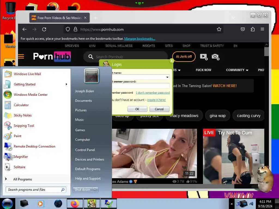Show hidden tray icons arrow
Screen dimensions: 279x209
[232, 204]
